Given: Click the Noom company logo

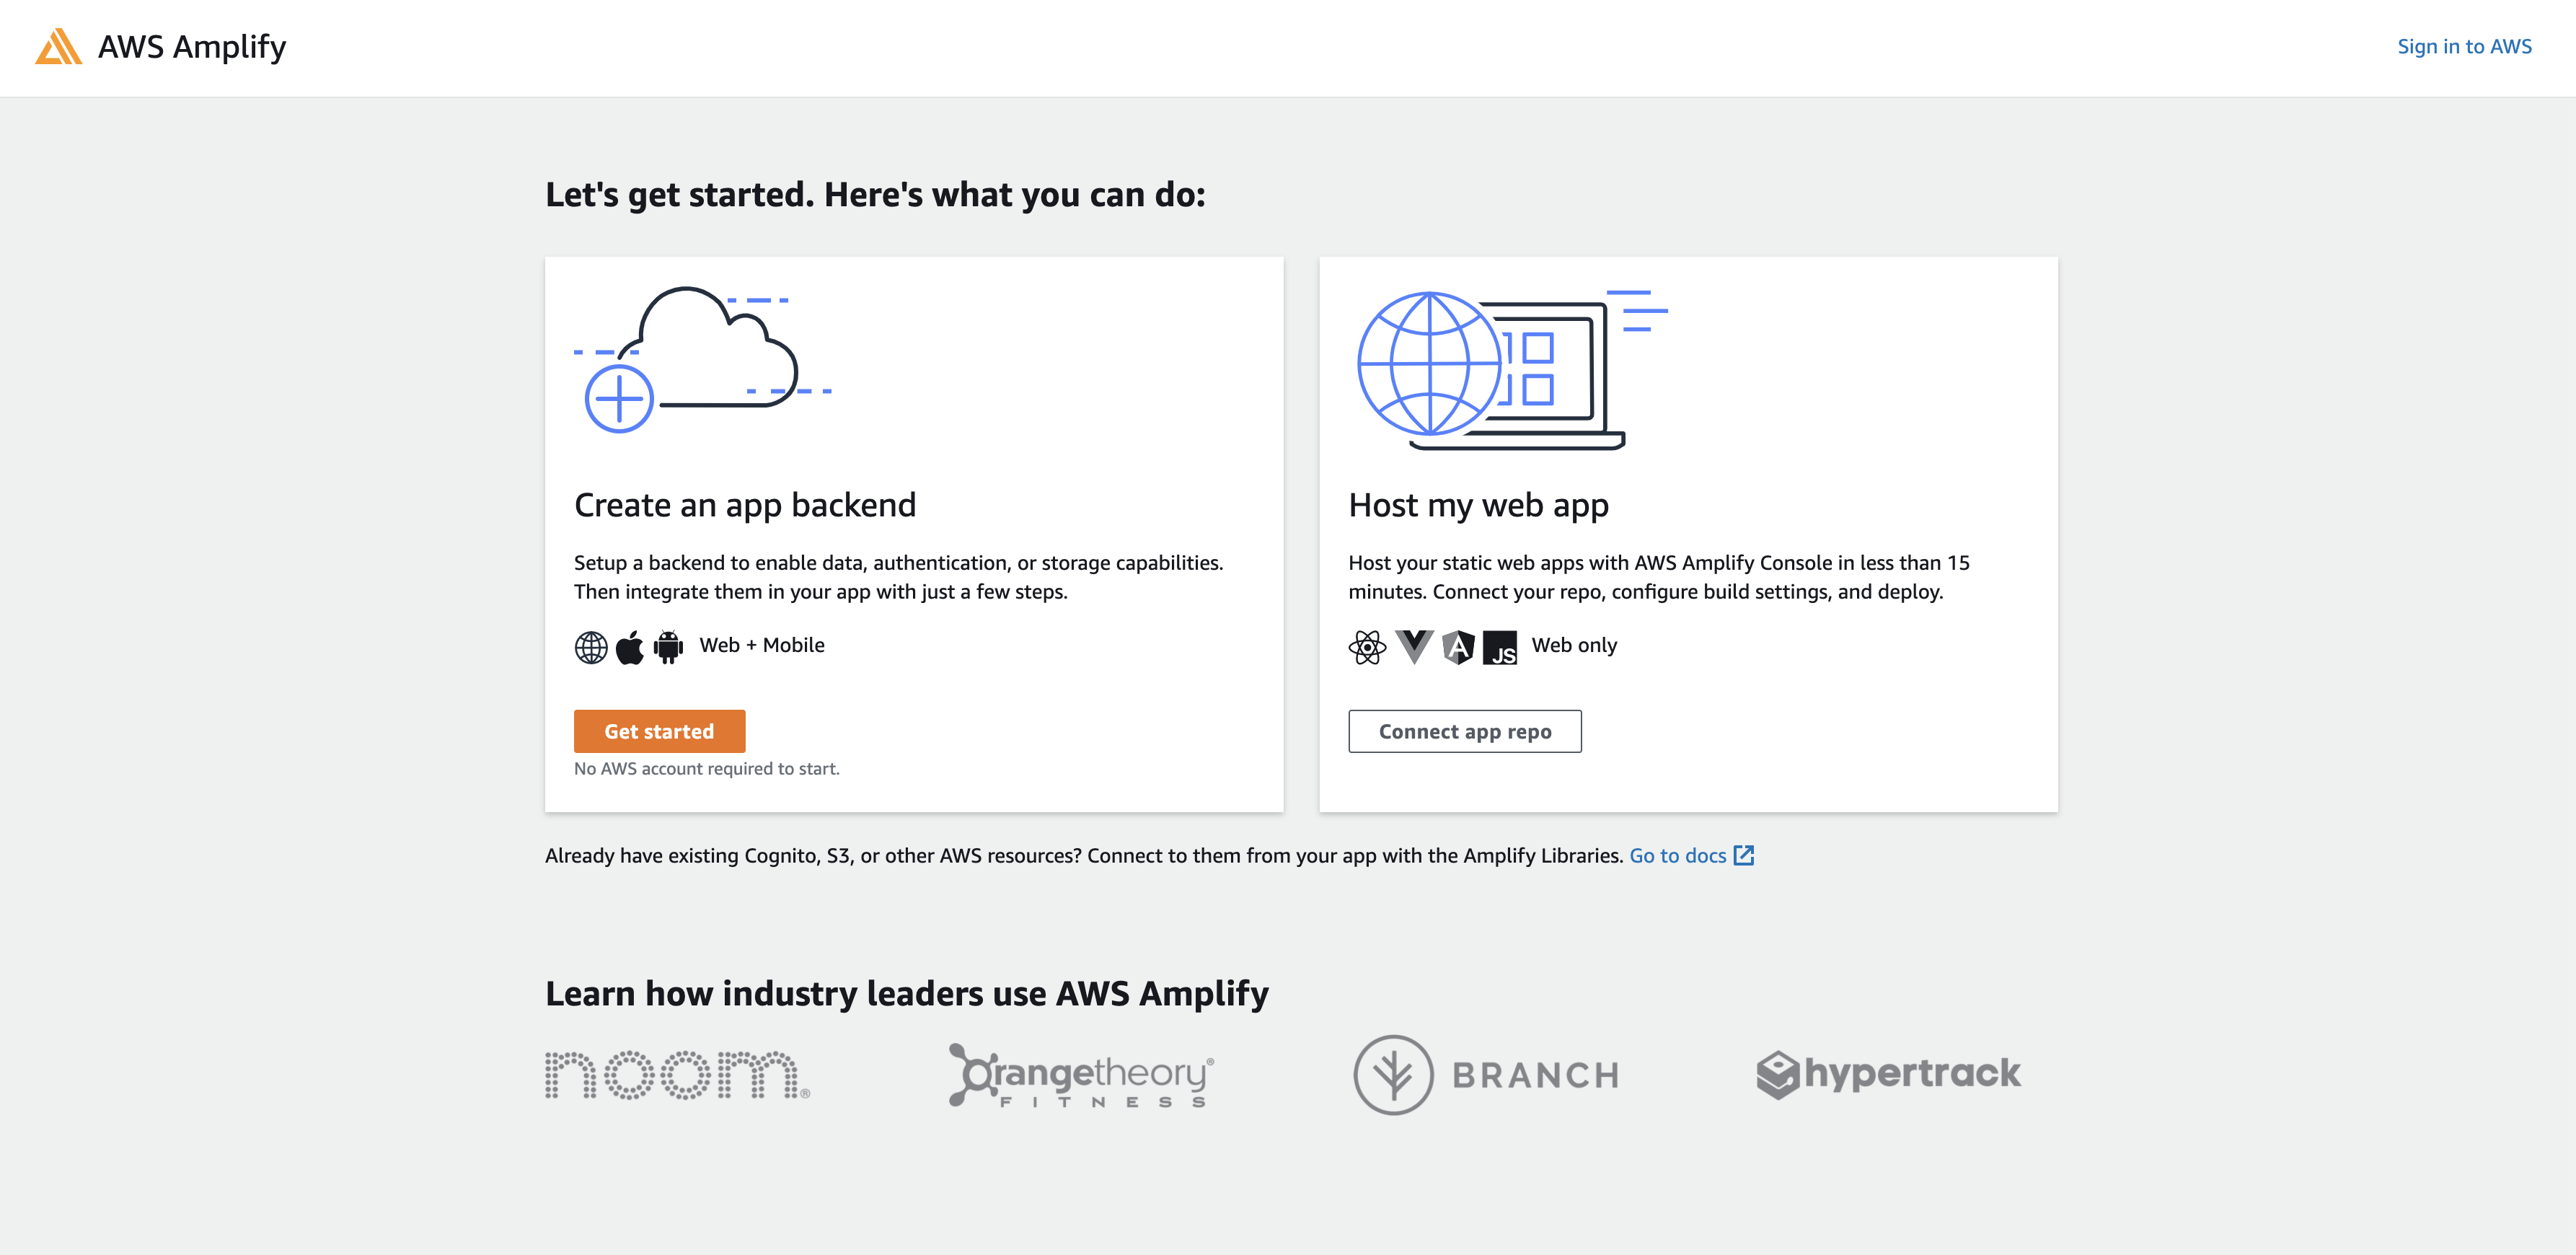Looking at the screenshot, I should coord(677,1075).
